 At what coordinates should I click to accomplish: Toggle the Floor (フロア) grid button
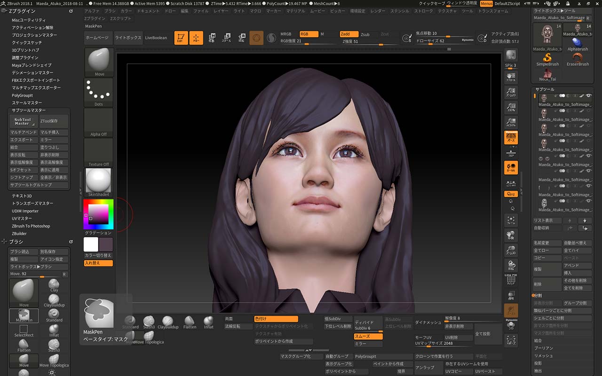tap(511, 153)
